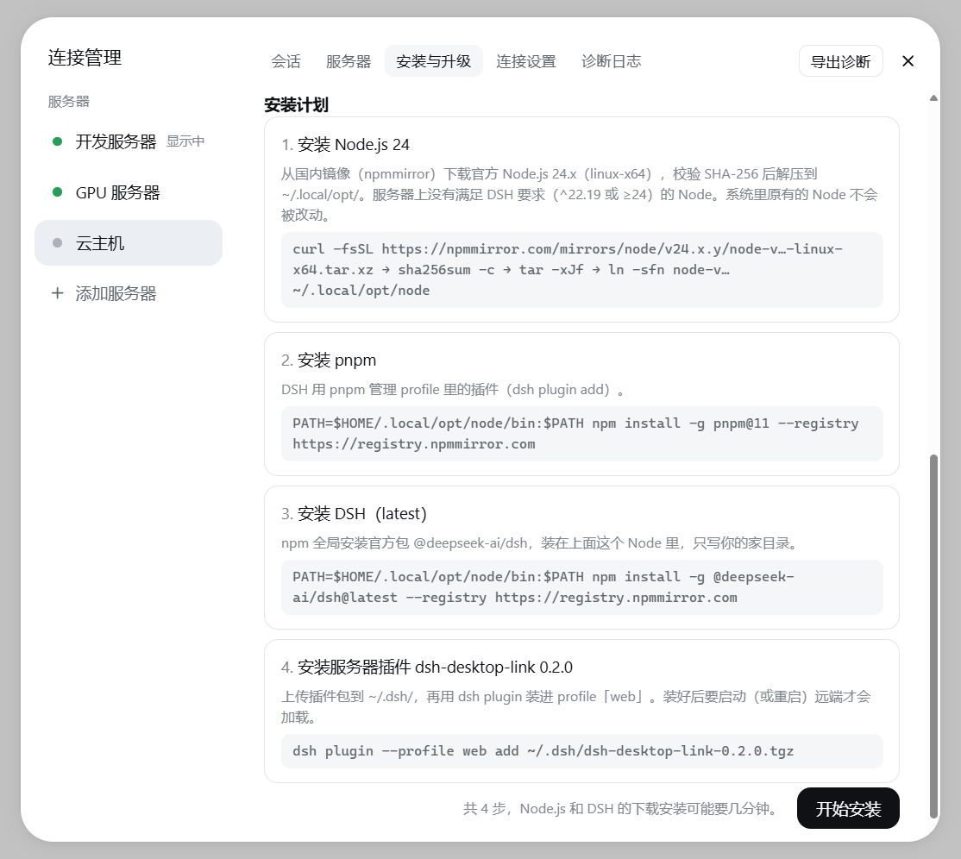The height and width of the screenshot is (859, 961).
Task: Select the 安装与升级 tab
Action: 433,61
